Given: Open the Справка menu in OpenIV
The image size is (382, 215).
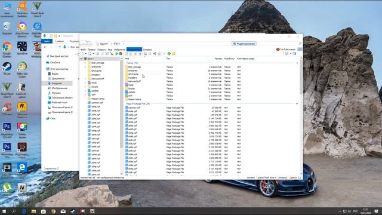Looking at the screenshot, I should point(147,50).
